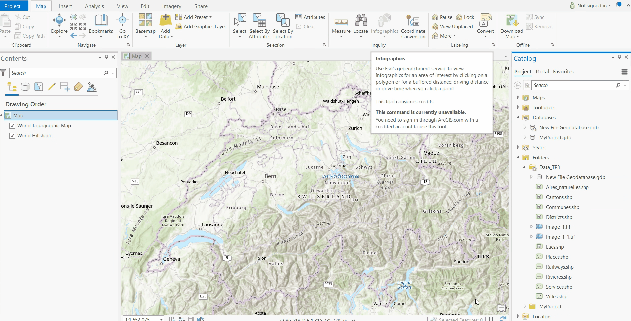The width and height of the screenshot is (631, 321).
Task: Click View Unplaced labels button
Action: [452, 27]
